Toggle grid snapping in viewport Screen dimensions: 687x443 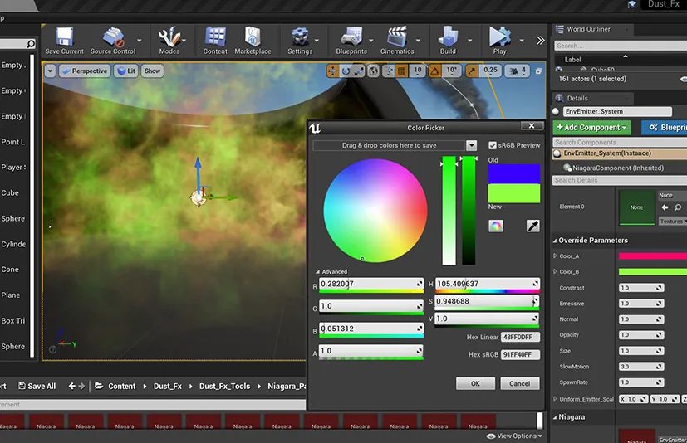coord(401,71)
